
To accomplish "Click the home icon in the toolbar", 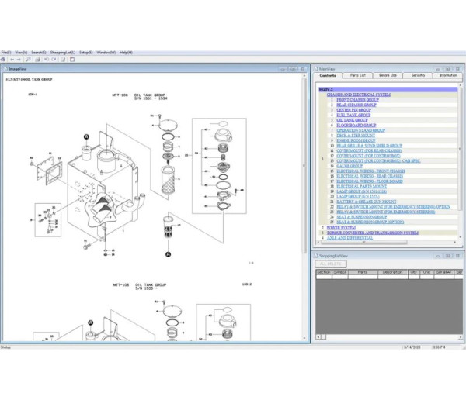I will pyautogui.click(x=4, y=59).
